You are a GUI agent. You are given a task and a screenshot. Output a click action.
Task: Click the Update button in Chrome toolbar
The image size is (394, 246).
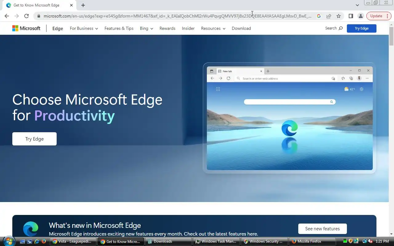pos(379,16)
